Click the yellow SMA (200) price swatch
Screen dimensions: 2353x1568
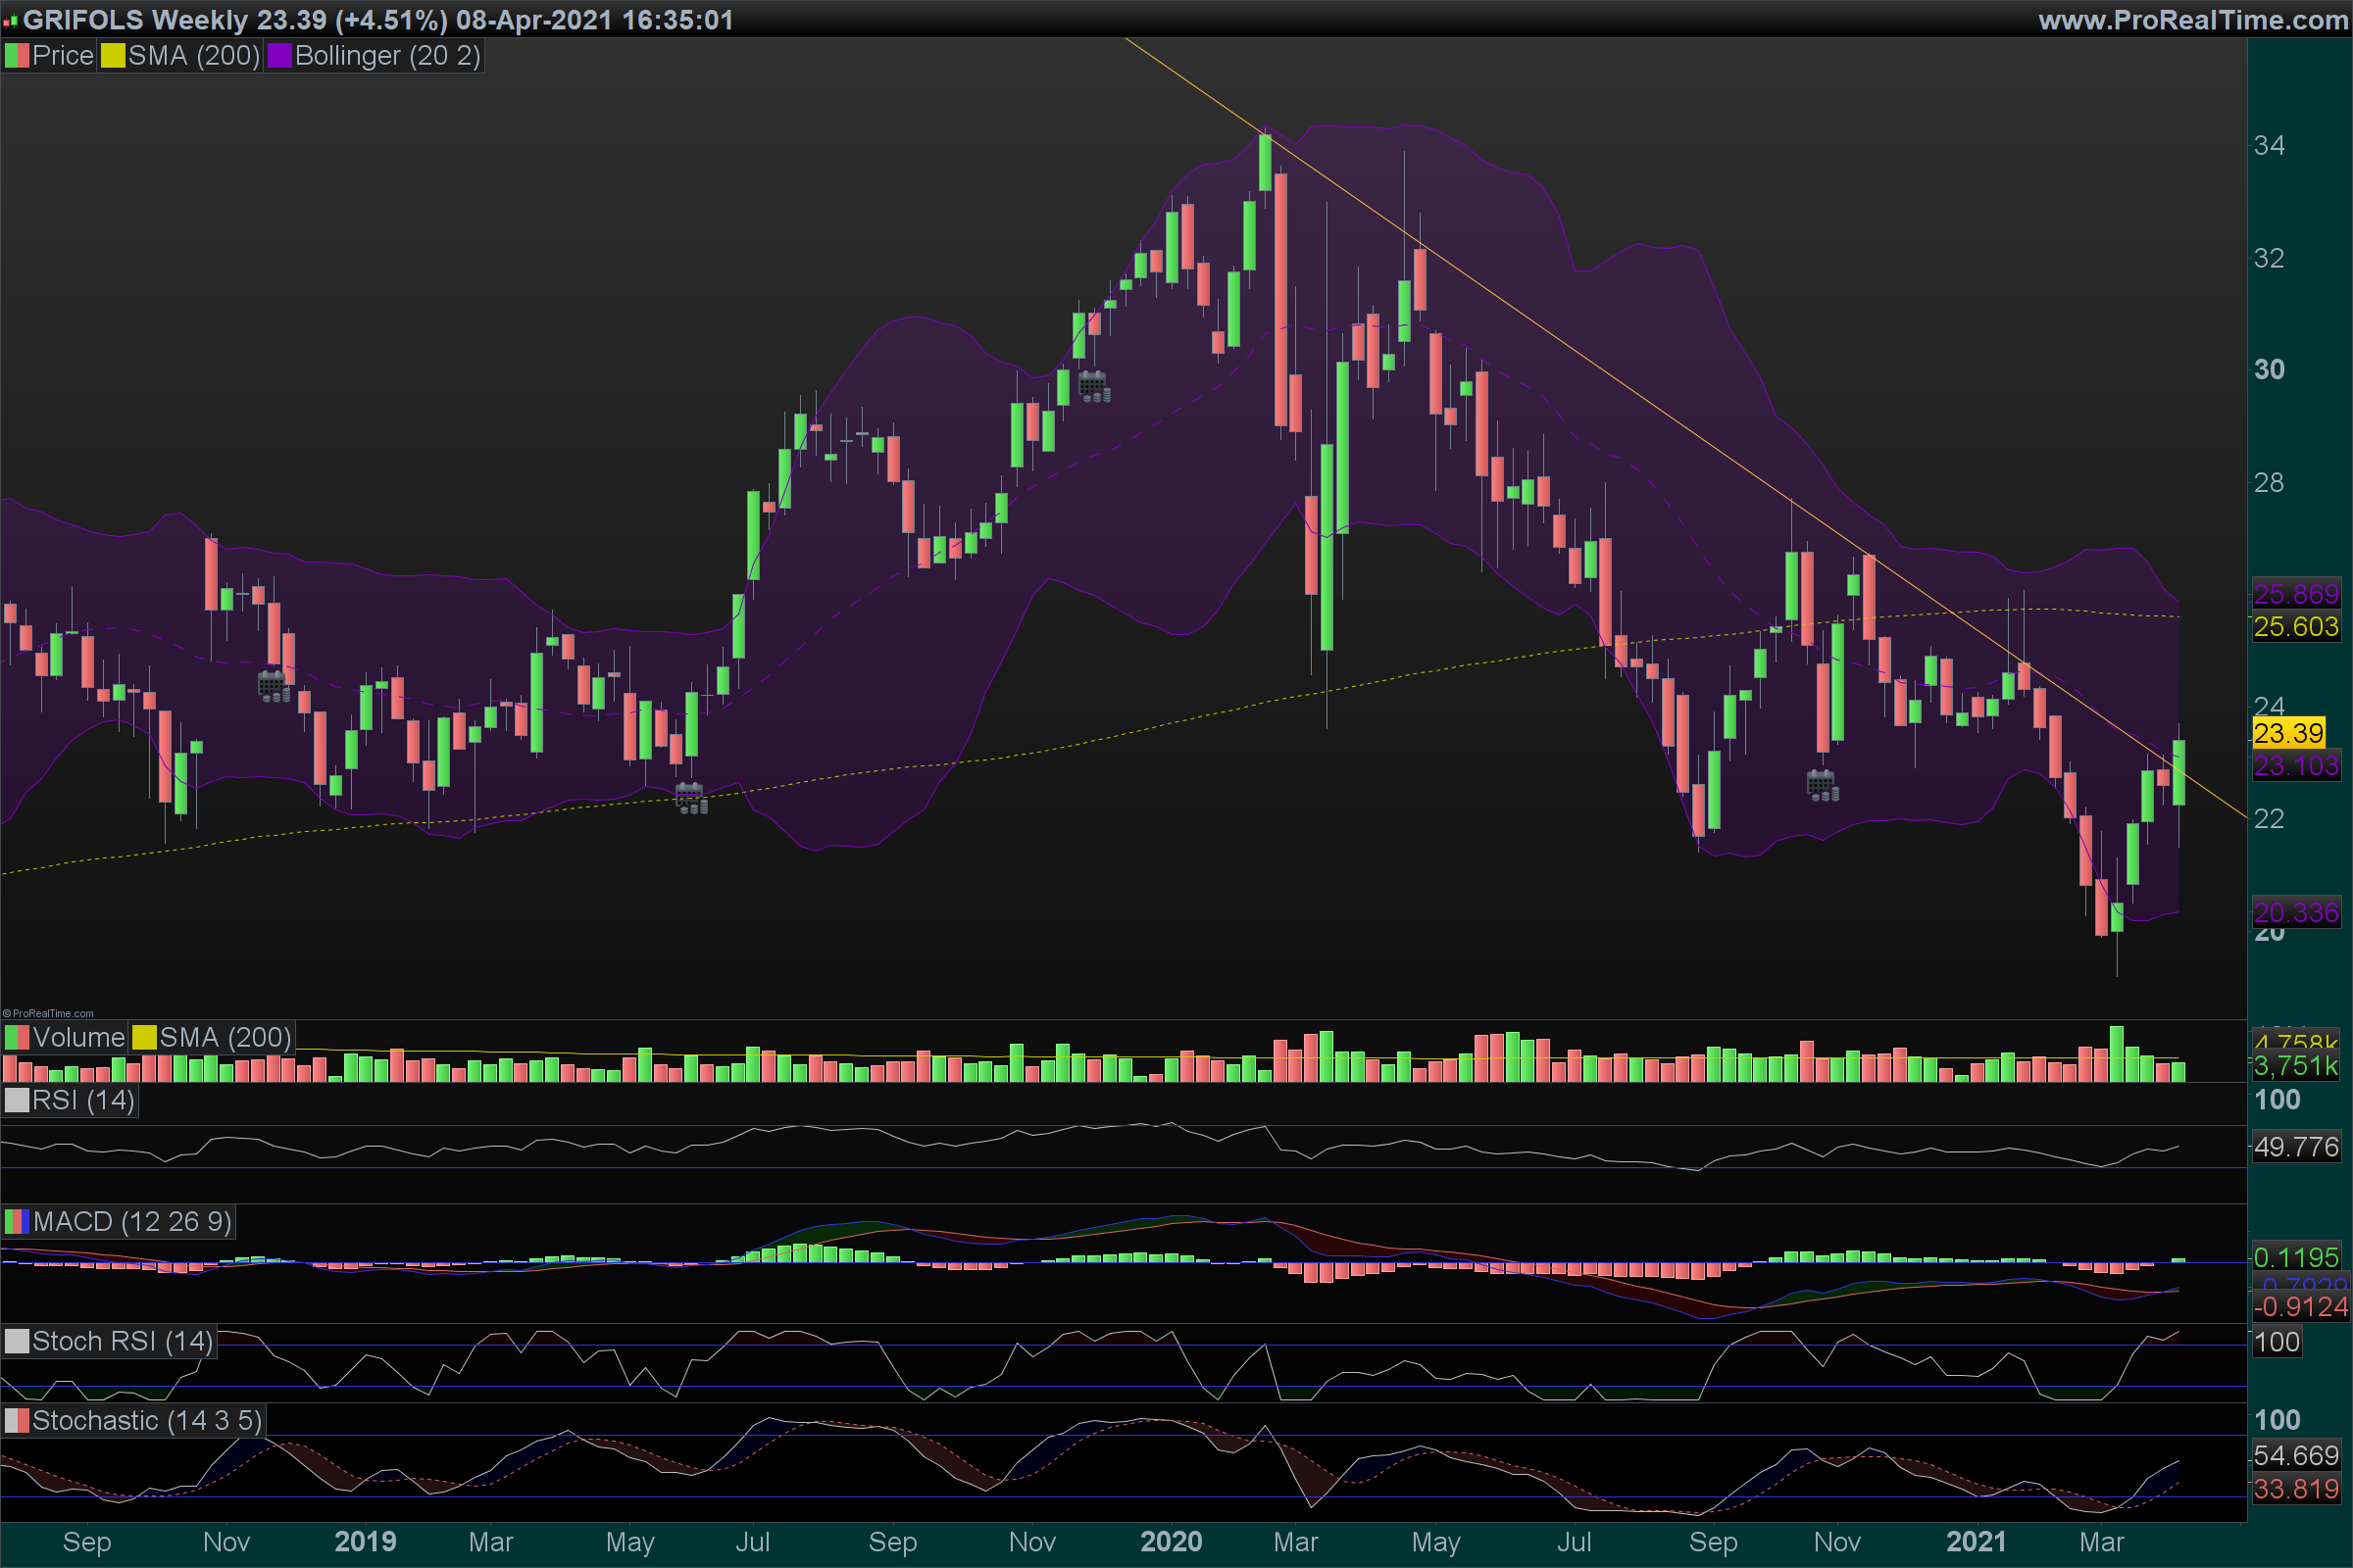[112, 56]
